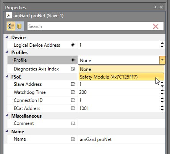This screenshot has height=154, width=170.
Task: Switch to alphabetical property view icon
Action: pos(19,26)
